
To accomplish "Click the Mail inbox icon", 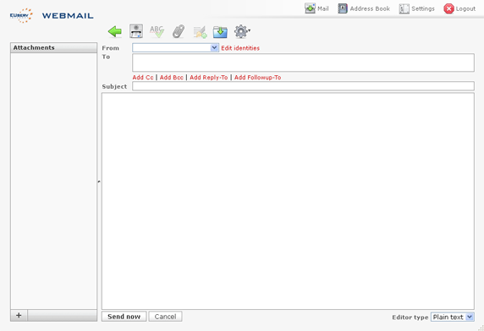I will (x=310, y=8).
